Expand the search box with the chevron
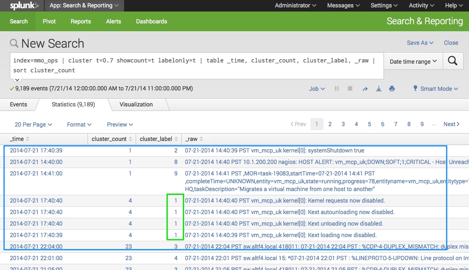Screen dimensions: 469x270 (x=18, y=80)
